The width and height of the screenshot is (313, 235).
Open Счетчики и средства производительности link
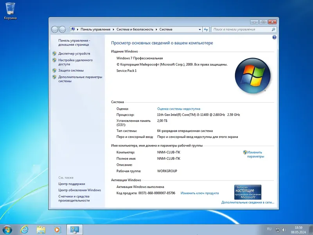click(x=74, y=199)
